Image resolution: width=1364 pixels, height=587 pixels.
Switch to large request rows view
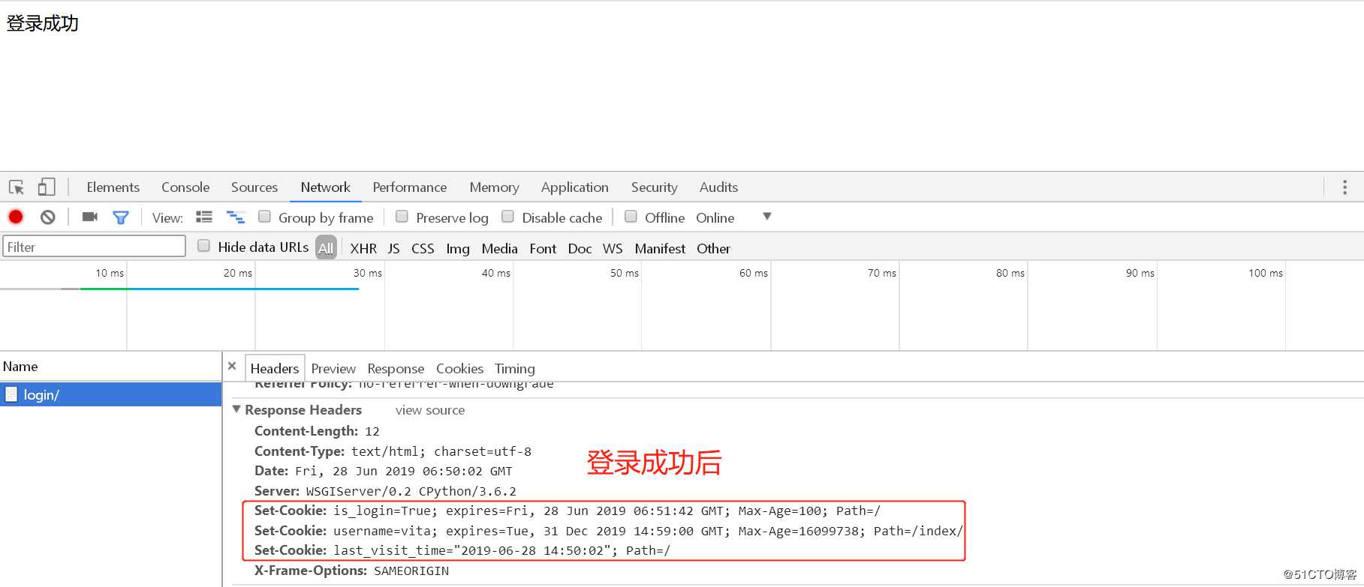point(204,217)
